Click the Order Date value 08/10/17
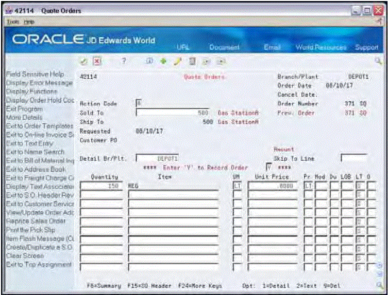388x295 pixels. (339, 85)
